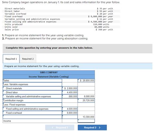Select the '110,000 units' produced value
The image size is (154, 131).
pos(101,24)
